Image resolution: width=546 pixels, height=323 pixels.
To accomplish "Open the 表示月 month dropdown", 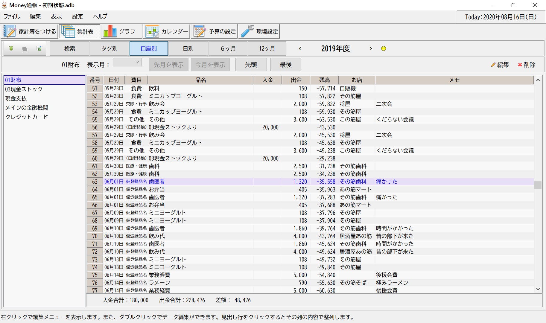I will click(127, 62).
